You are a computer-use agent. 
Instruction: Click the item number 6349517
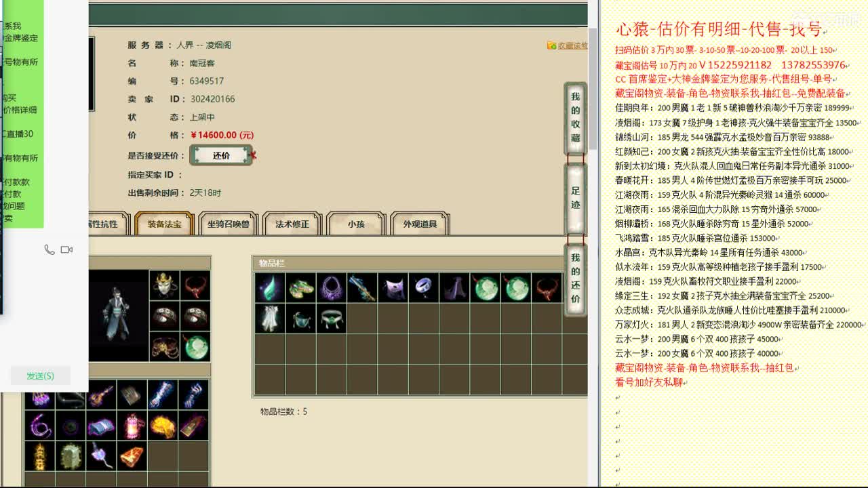[x=207, y=81]
